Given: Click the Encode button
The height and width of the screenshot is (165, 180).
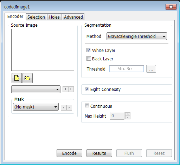Looking at the screenshot, I should 69,153.
